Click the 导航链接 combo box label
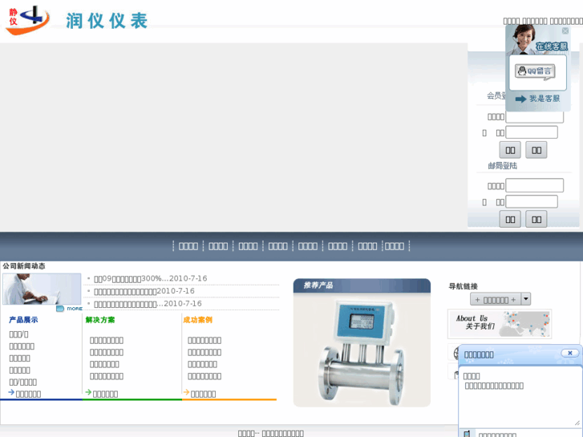 [496, 299]
